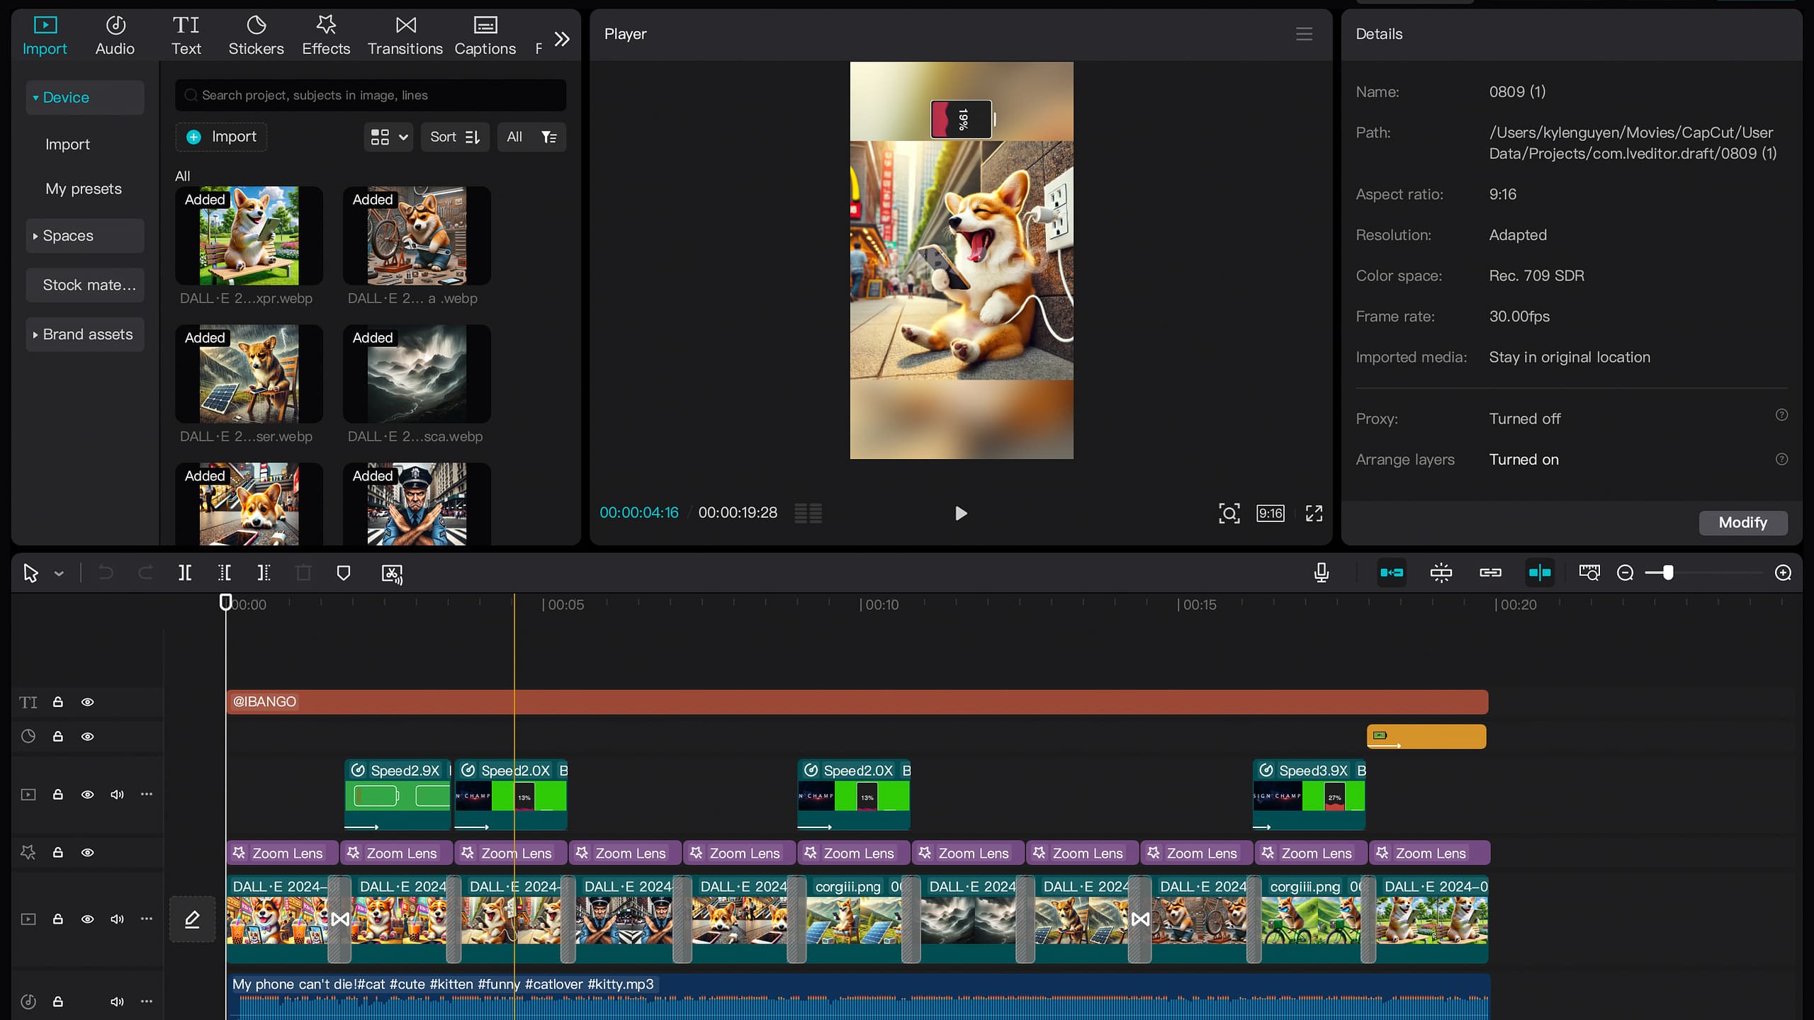Image resolution: width=1814 pixels, height=1020 pixels.
Task: Click Arrange layers help question icon
Action: [x=1781, y=459]
